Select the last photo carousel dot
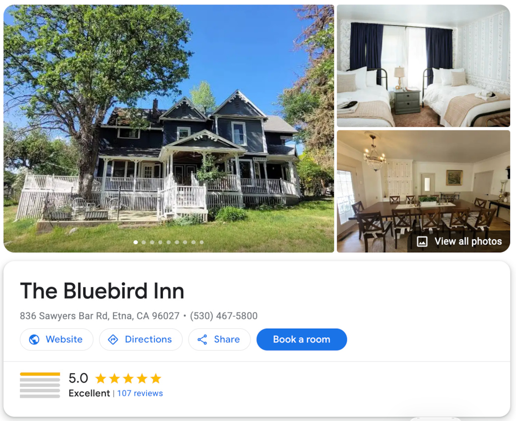Image resolution: width=516 pixels, height=421 pixels. point(201,242)
